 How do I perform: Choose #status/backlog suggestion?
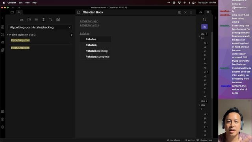pos(95,51)
